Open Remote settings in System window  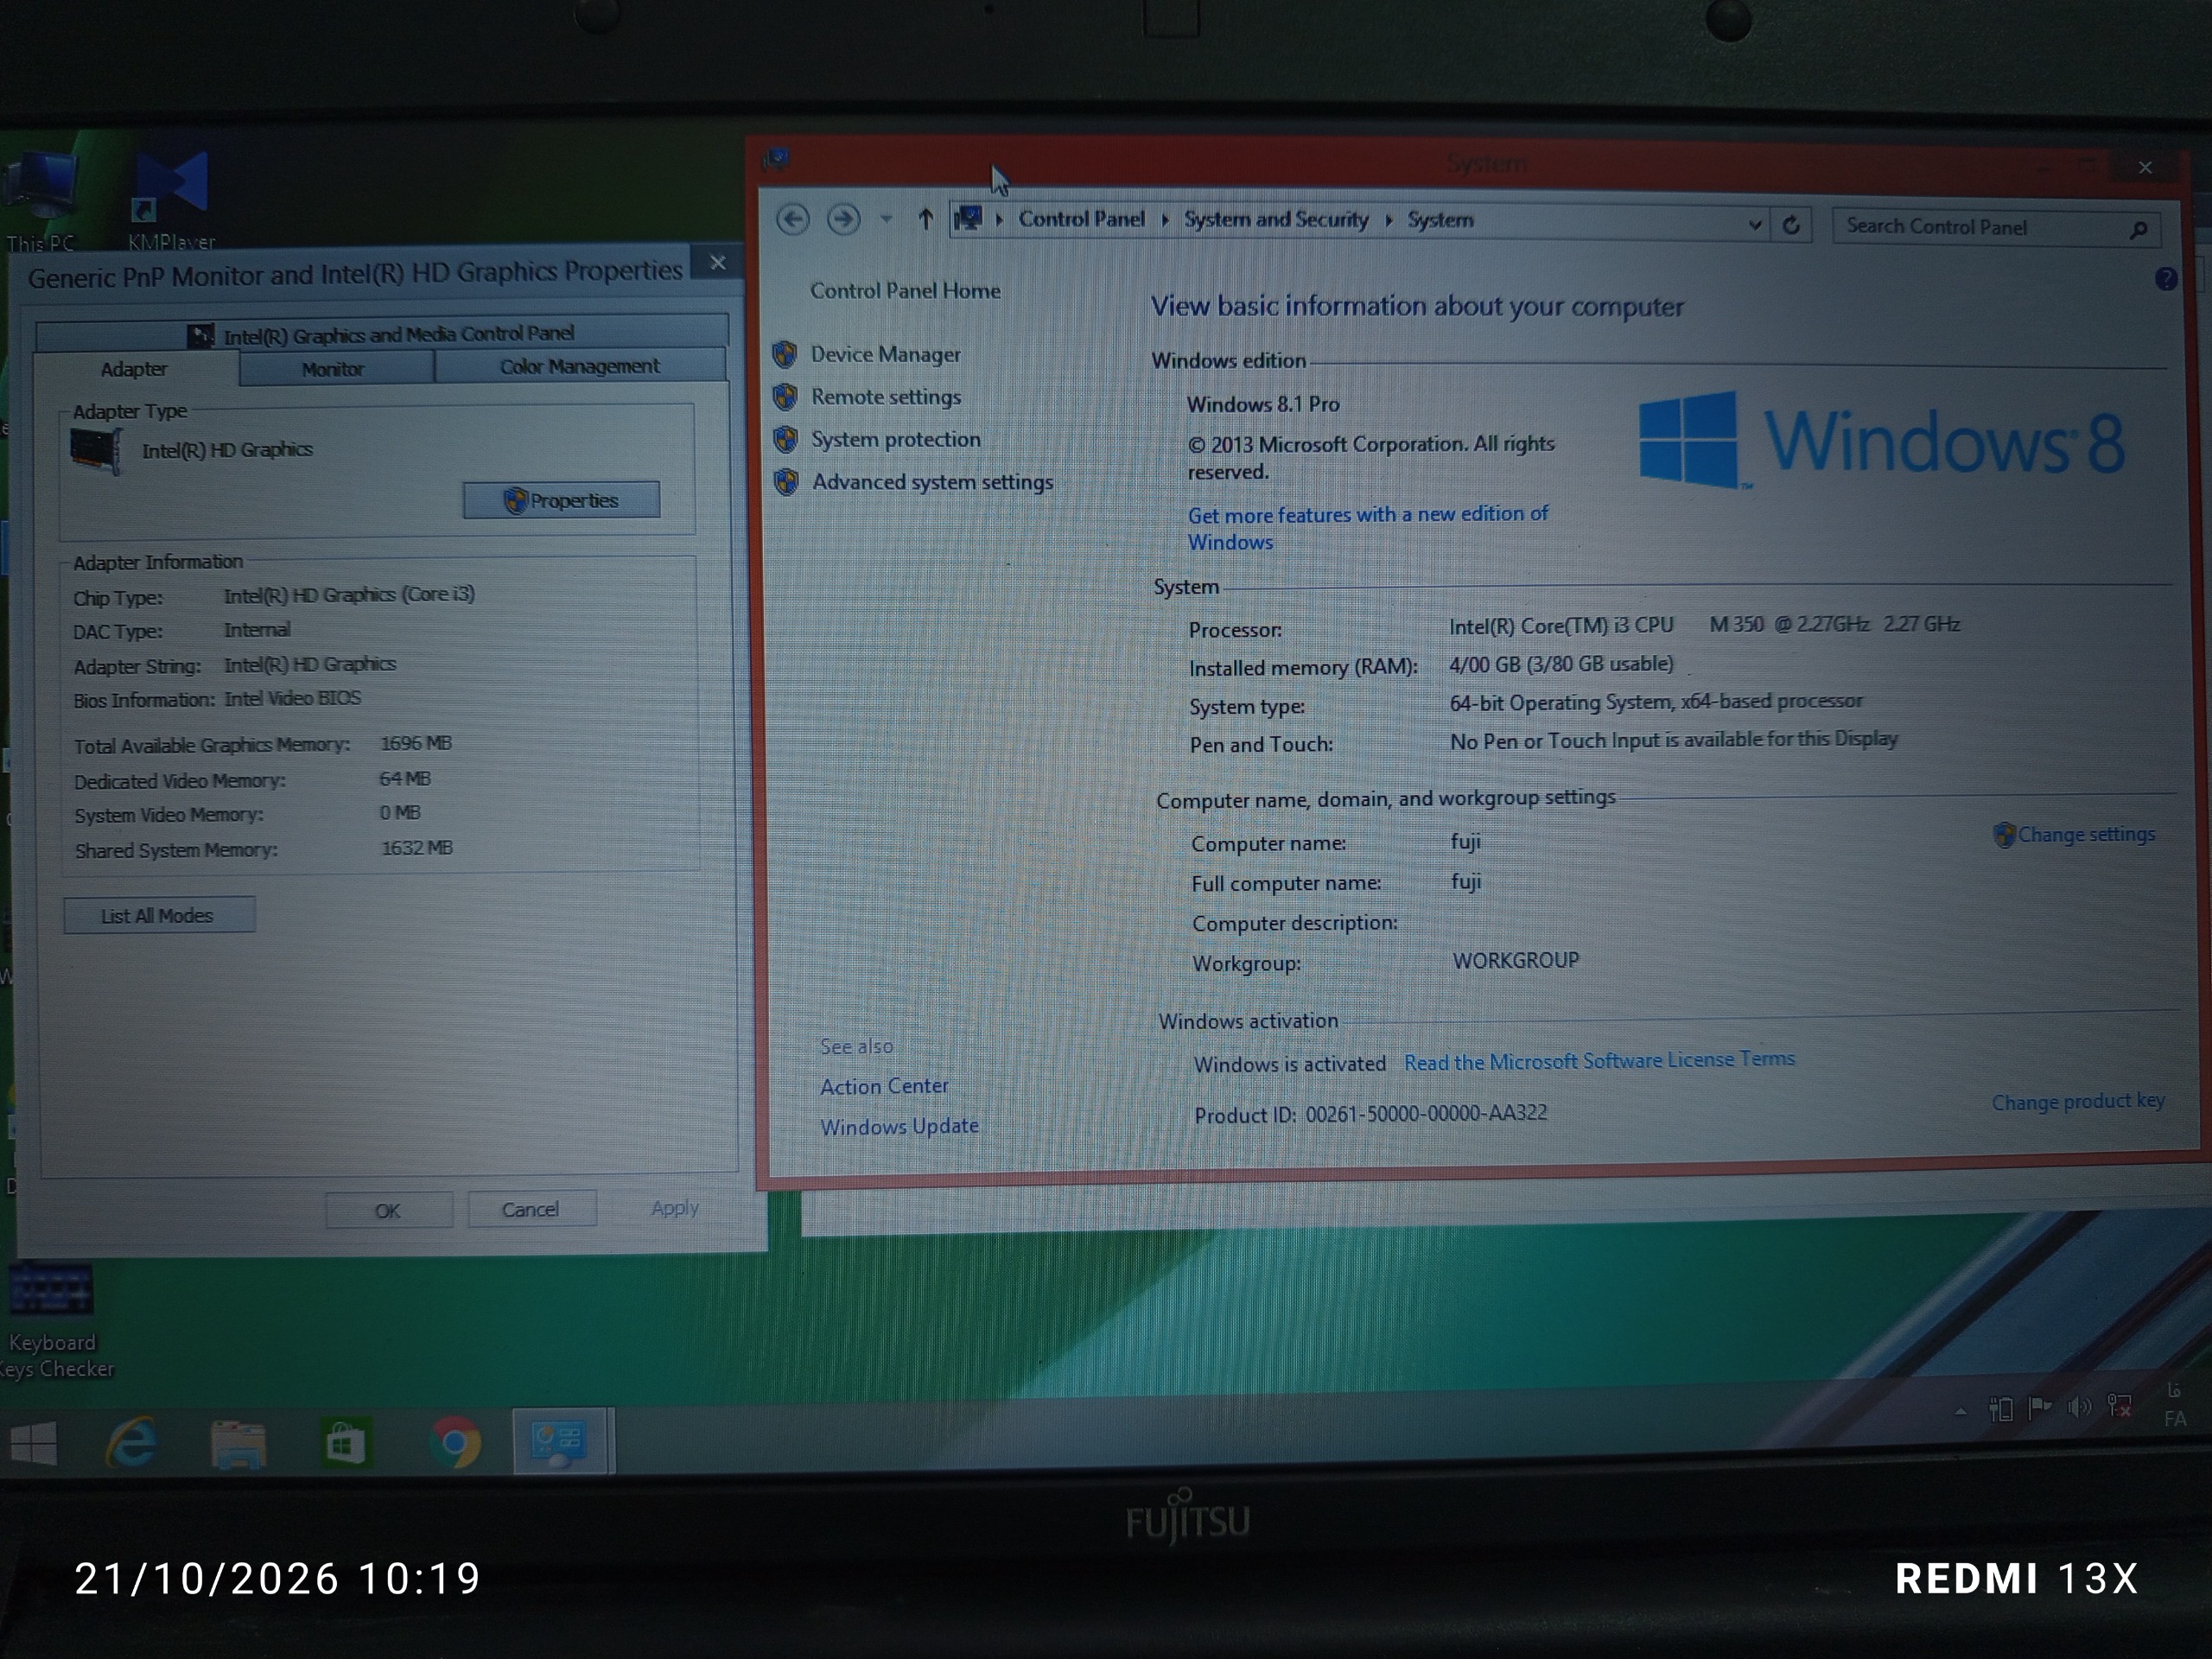coord(885,397)
